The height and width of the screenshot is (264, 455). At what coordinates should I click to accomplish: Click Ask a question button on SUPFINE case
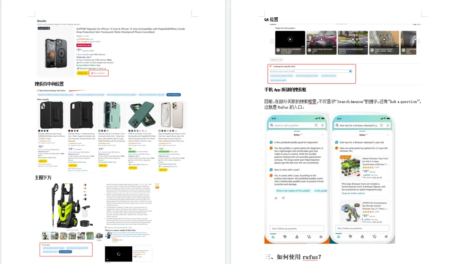[x=99, y=73]
